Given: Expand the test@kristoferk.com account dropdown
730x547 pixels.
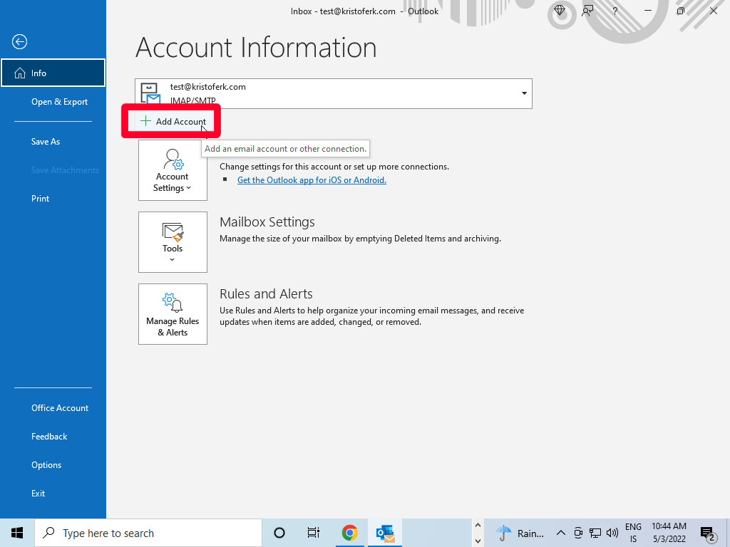Looking at the screenshot, I should point(524,93).
